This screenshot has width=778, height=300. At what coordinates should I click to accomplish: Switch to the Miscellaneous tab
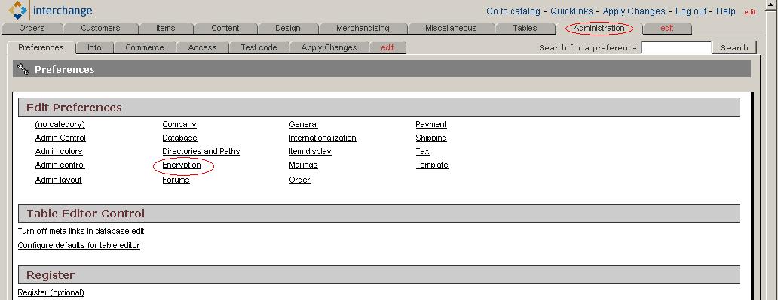(x=451, y=29)
